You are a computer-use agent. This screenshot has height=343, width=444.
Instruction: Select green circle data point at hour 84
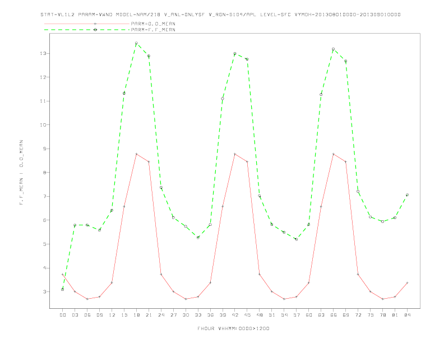(x=407, y=194)
